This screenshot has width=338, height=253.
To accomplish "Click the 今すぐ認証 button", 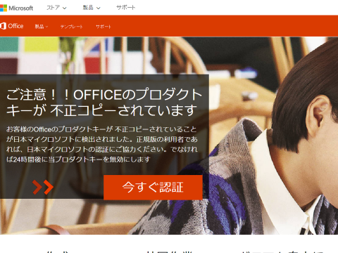I will [x=153, y=187].
